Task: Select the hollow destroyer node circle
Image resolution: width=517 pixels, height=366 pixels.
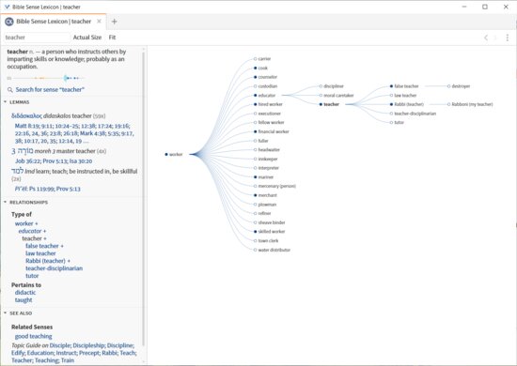Action: 448,86
